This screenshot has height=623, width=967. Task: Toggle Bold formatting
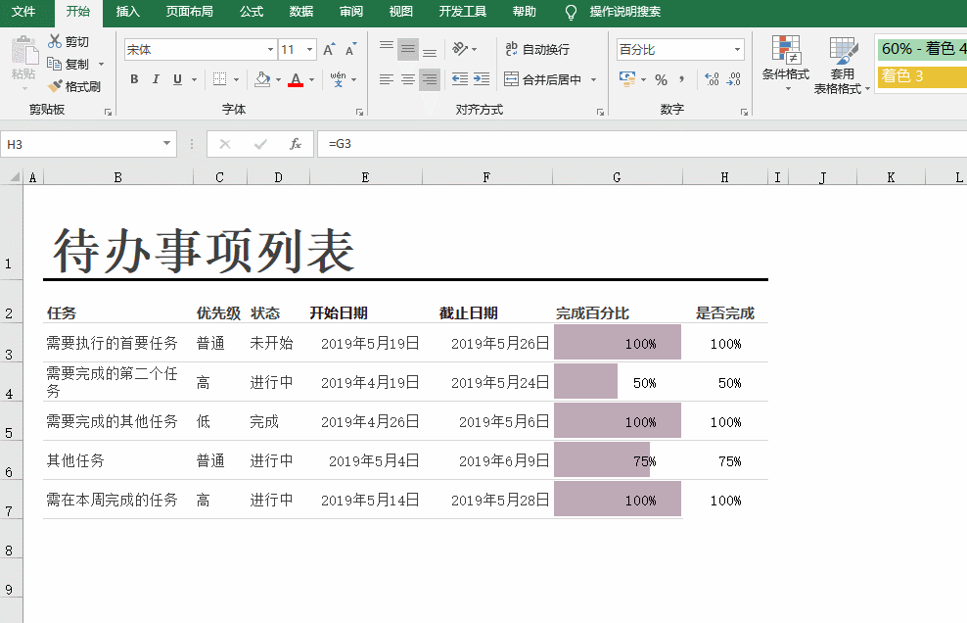[x=134, y=79]
